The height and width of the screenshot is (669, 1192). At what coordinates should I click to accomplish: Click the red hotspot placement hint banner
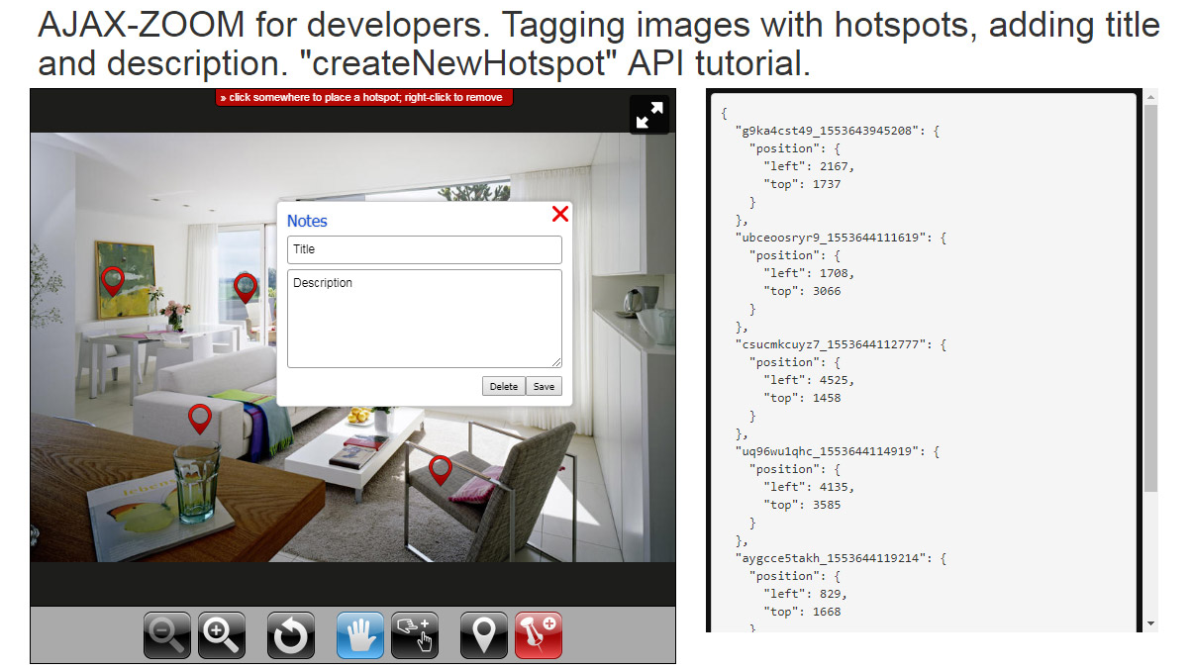click(364, 97)
